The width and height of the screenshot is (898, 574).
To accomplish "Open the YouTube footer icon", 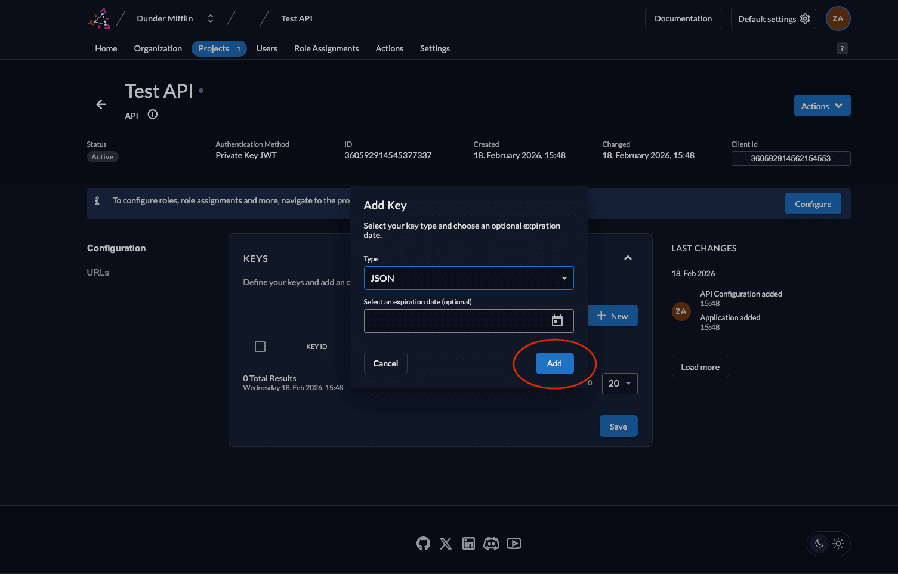I will [x=514, y=543].
